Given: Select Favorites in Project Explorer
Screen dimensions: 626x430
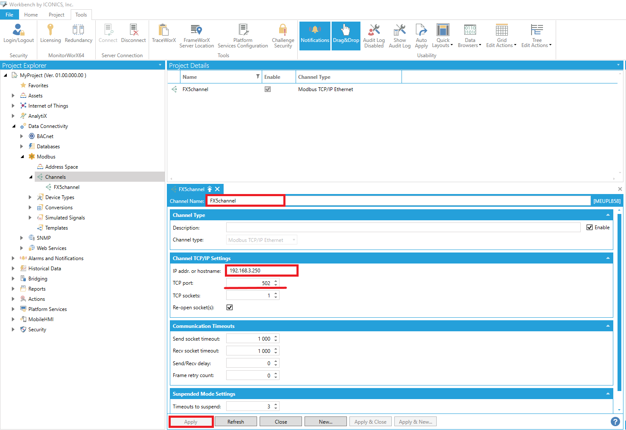Looking at the screenshot, I should (38, 86).
